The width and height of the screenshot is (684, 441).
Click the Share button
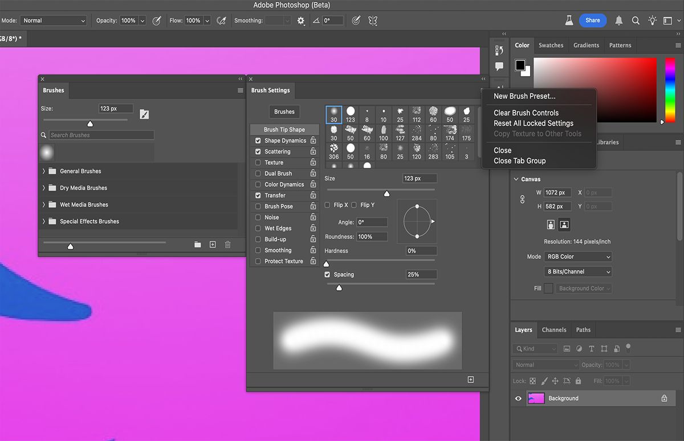(x=592, y=20)
